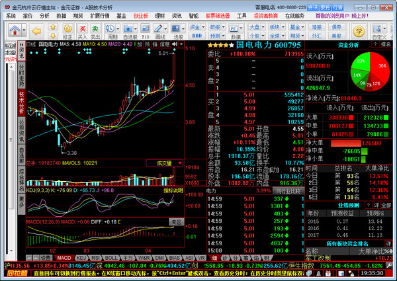Click the left scrollbar down arrow
Screen dimensions: 397x281
pos(11,251)
